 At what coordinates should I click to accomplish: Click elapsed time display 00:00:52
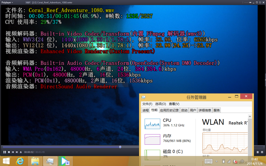29,152
